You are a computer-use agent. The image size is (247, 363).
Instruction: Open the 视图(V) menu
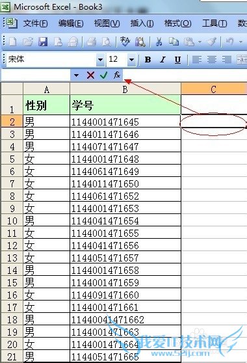(107, 23)
